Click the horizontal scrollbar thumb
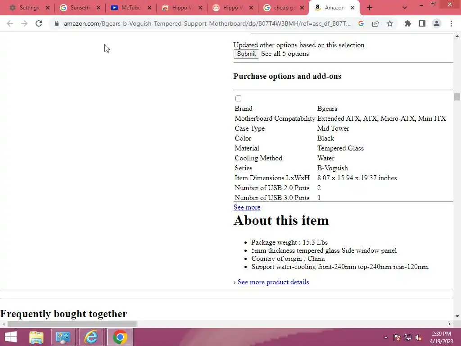Image resolution: width=461 pixels, height=346 pixels. click(72, 324)
